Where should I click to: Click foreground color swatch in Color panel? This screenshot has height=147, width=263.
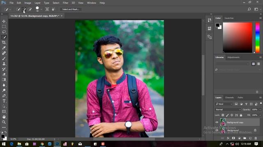217,25
